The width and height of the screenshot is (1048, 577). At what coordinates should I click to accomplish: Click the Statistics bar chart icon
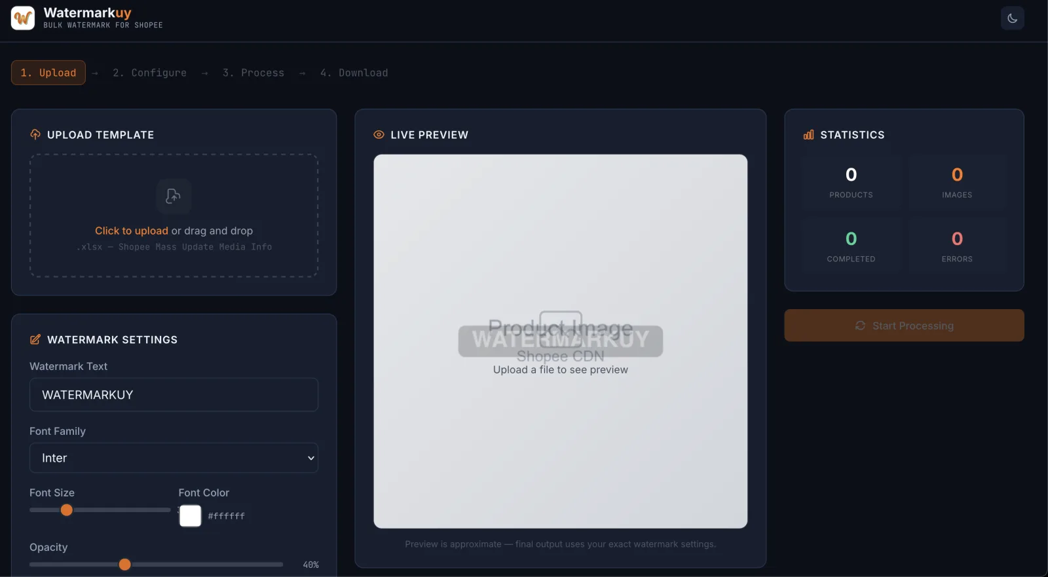pos(809,134)
